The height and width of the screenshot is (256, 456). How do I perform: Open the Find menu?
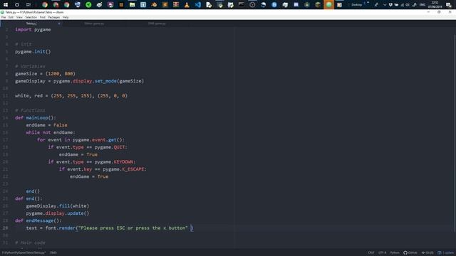pos(43,17)
